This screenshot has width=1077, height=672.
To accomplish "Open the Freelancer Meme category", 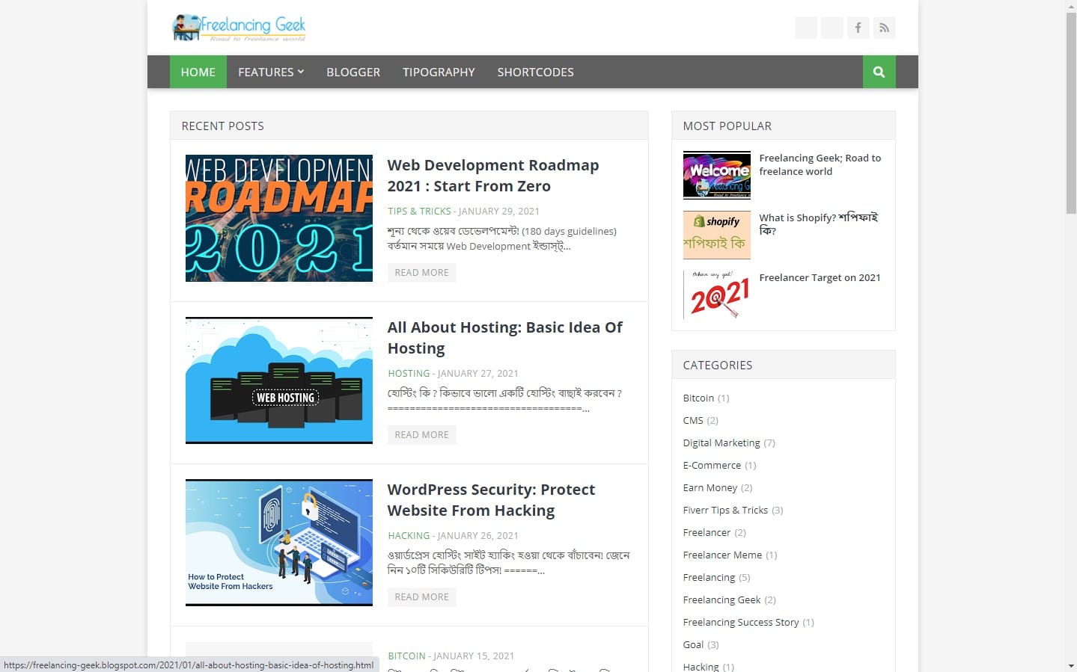I will pyautogui.click(x=722, y=555).
